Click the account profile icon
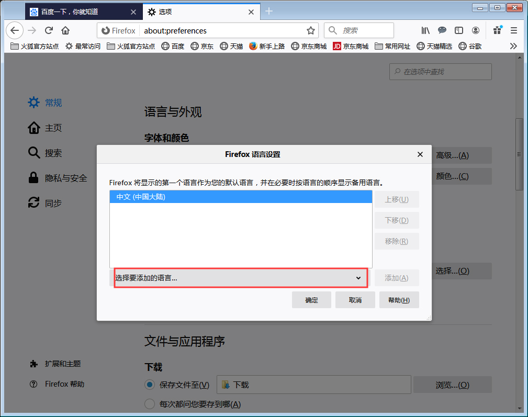This screenshot has width=528, height=417. pyautogui.click(x=476, y=30)
